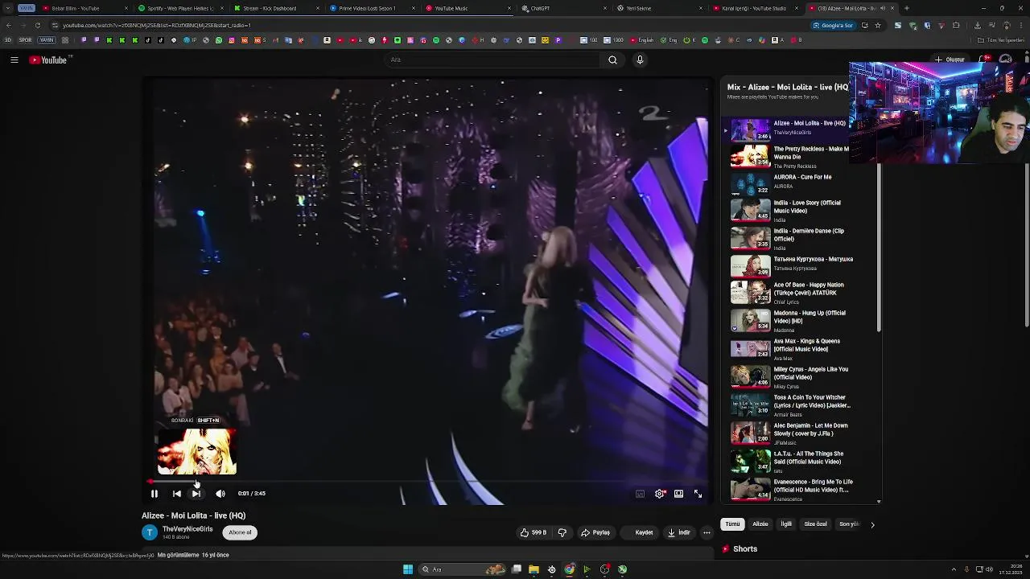Screen dimensions: 1030x579
Task: Open Windows Start menu
Action: (408, 569)
